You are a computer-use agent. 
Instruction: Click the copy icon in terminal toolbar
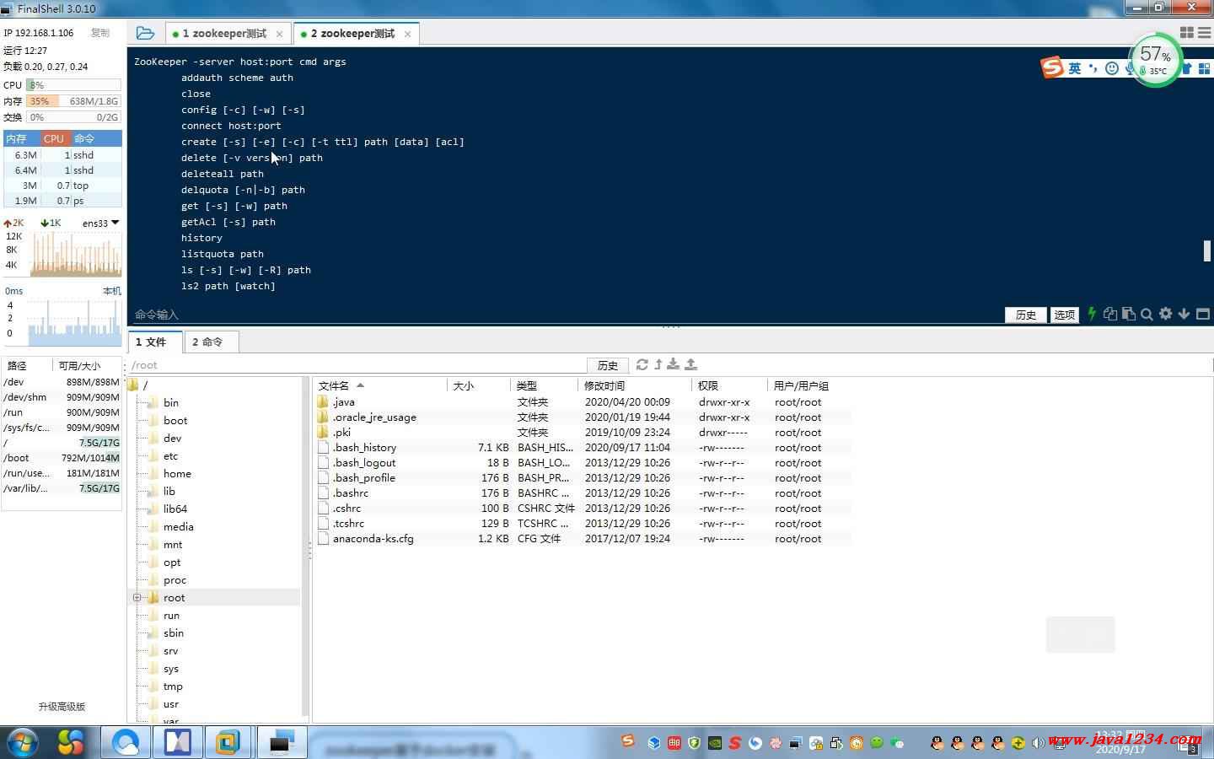(x=1110, y=314)
